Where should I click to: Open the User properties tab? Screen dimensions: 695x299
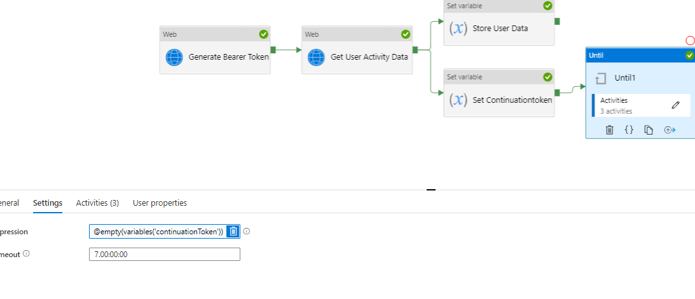click(x=160, y=203)
